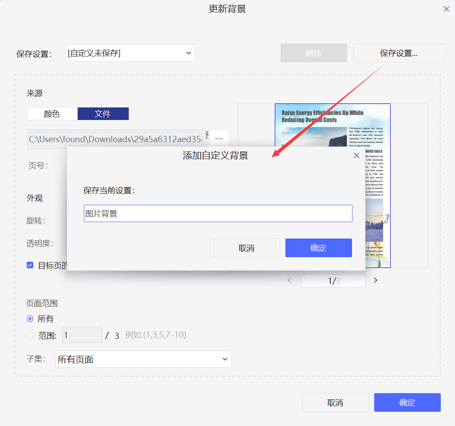Screen dimensions: 455x426
Task: Click the page range number field
Action: pos(82,335)
